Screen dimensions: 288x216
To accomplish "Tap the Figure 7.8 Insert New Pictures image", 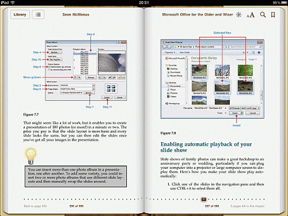I will point(213,79).
